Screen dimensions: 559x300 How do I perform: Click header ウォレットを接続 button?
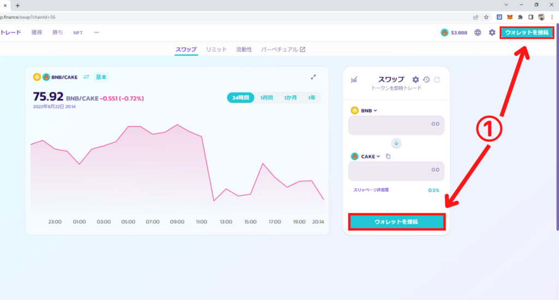[x=527, y=32]
